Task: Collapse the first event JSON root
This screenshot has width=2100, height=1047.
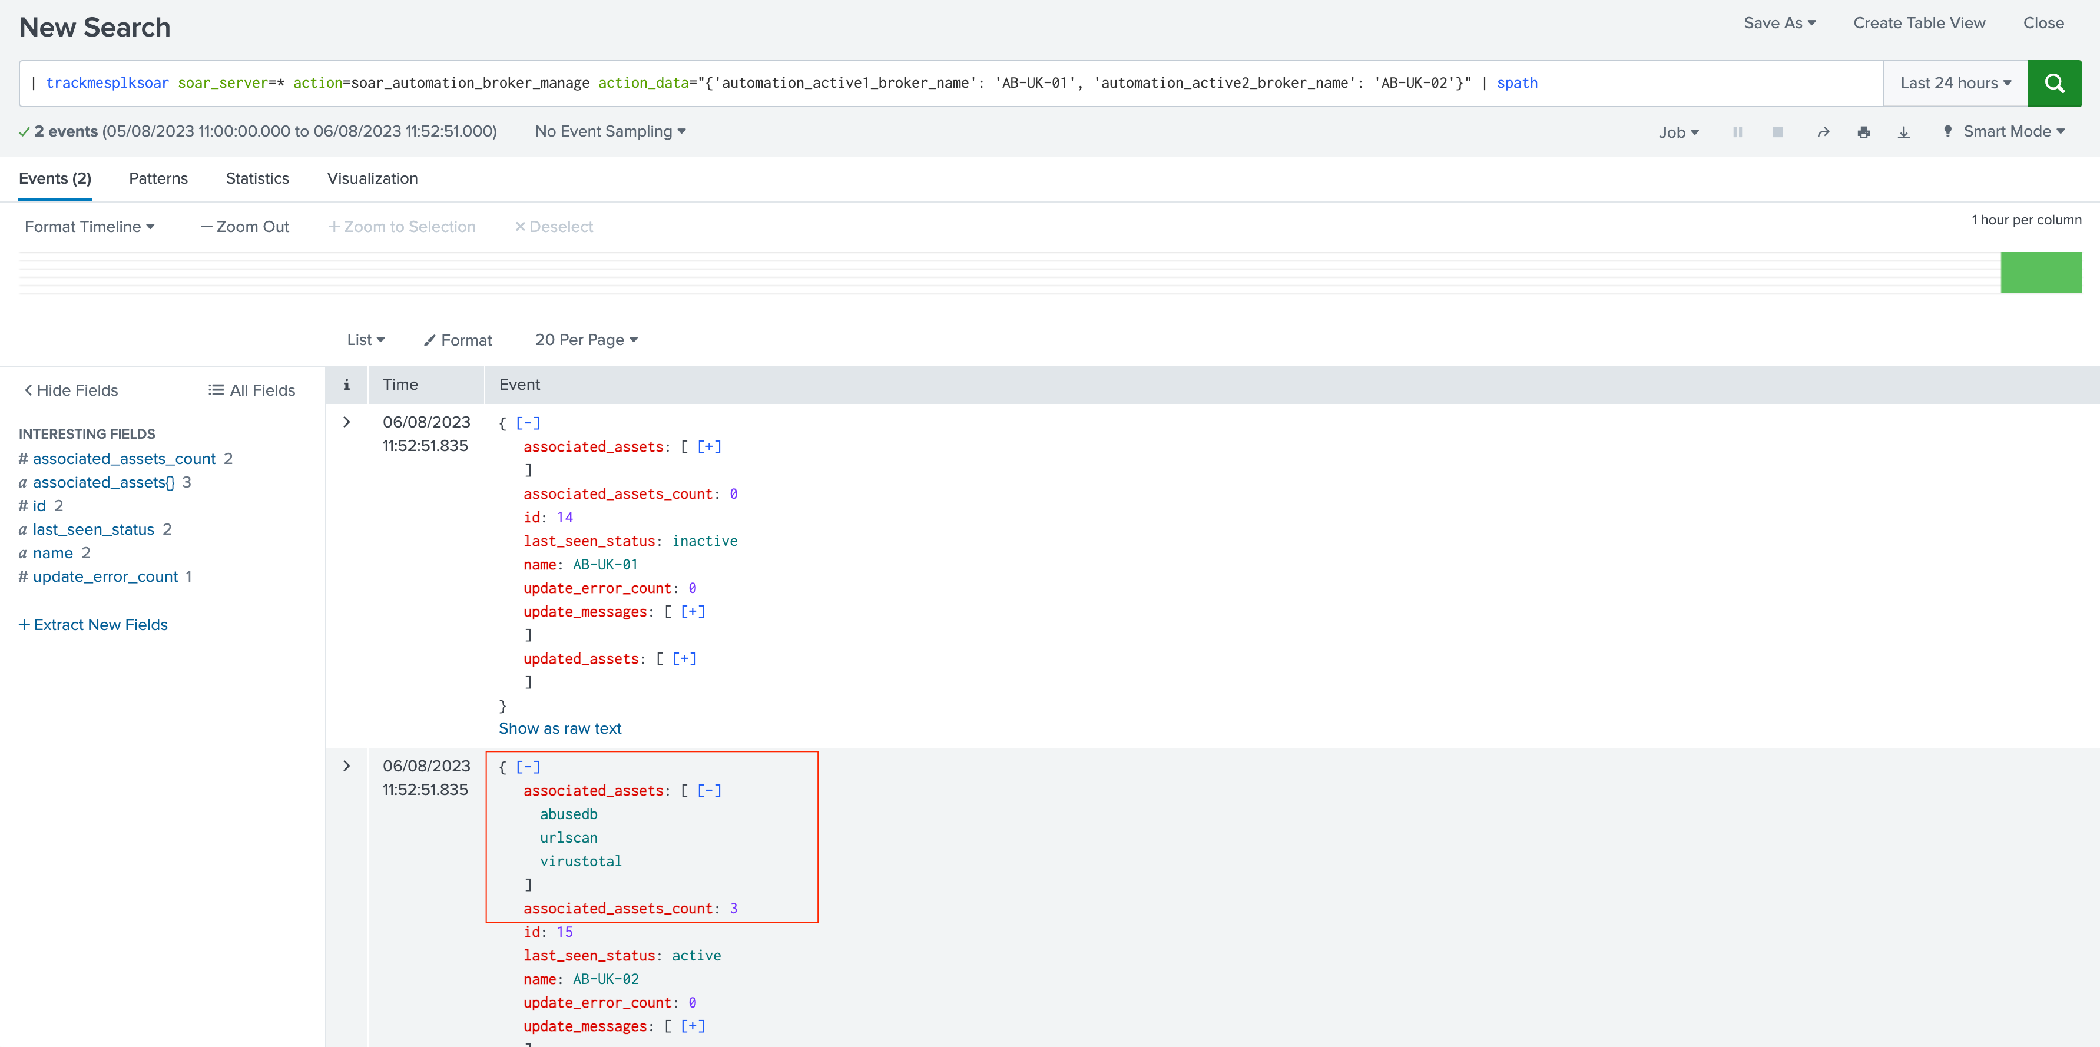Action: click(528, 423)
